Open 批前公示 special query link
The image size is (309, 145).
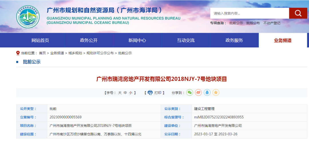(236, 23)
